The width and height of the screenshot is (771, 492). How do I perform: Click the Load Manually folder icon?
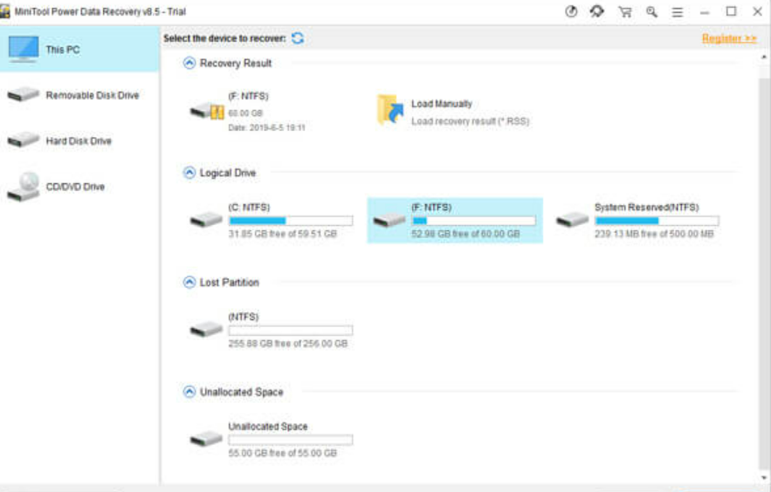(390, 110)
